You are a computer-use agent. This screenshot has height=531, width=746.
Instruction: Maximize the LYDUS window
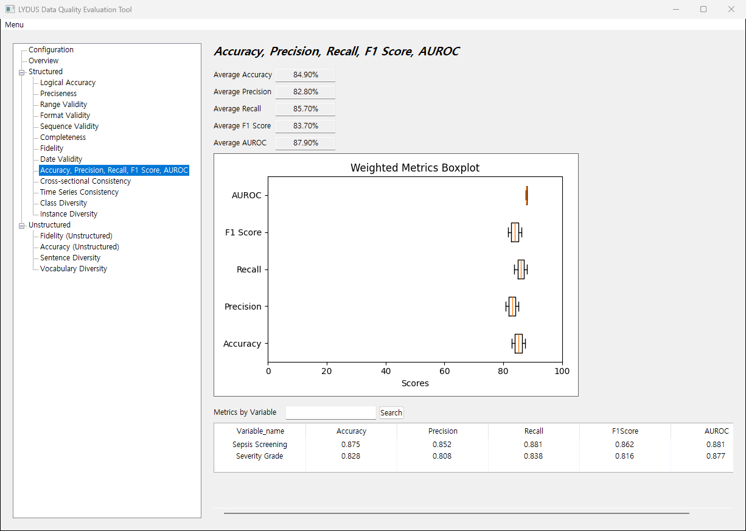tap(703, 9)
